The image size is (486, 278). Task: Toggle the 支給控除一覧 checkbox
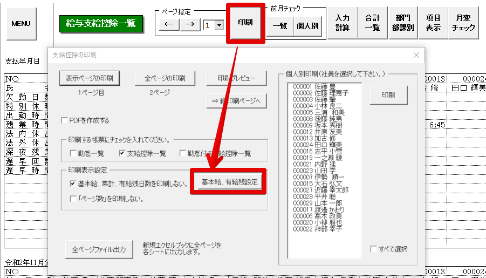(122, 153)
